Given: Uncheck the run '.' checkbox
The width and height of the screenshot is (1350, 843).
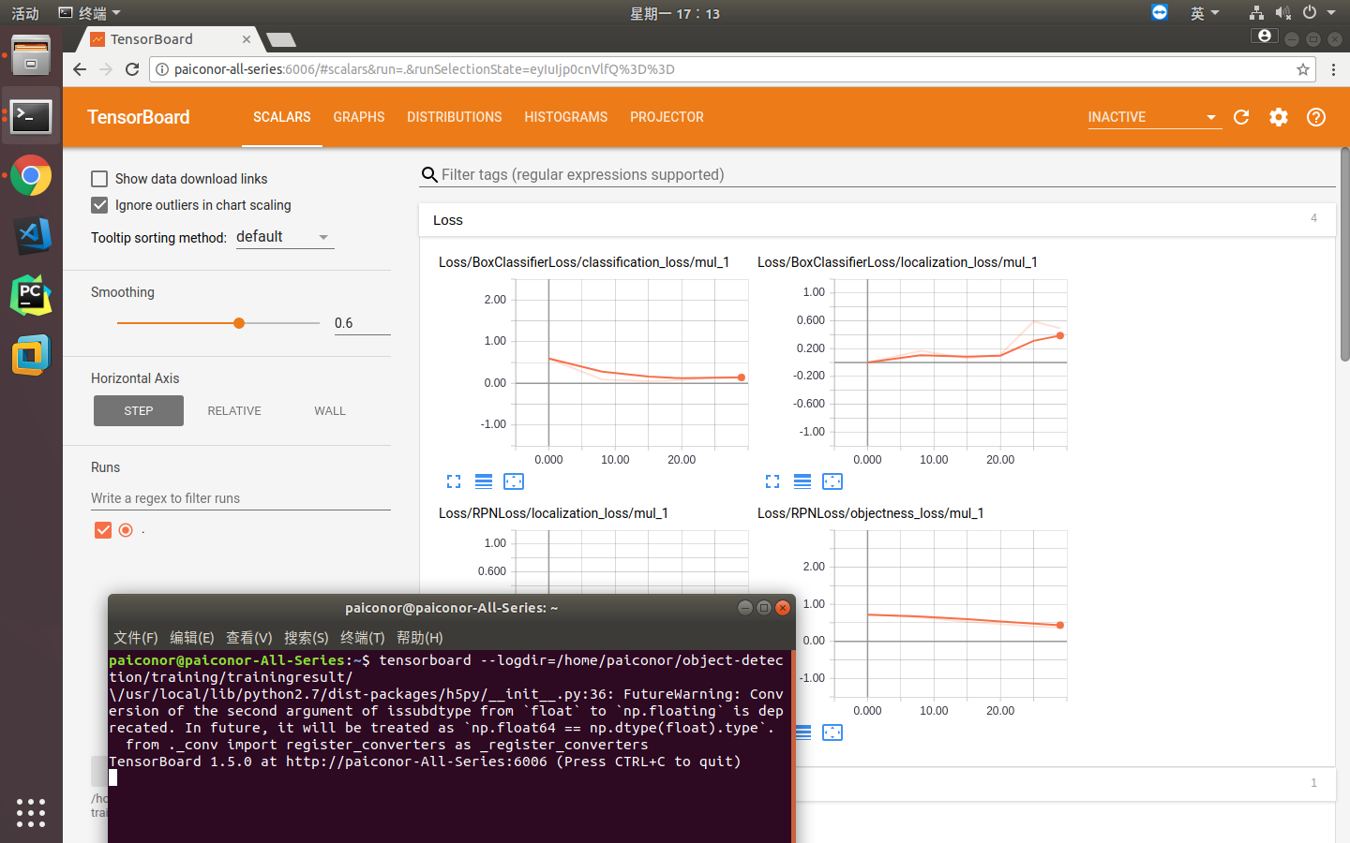Looking at the screenshot, I should pyautogui.click(x=103, y=530).
